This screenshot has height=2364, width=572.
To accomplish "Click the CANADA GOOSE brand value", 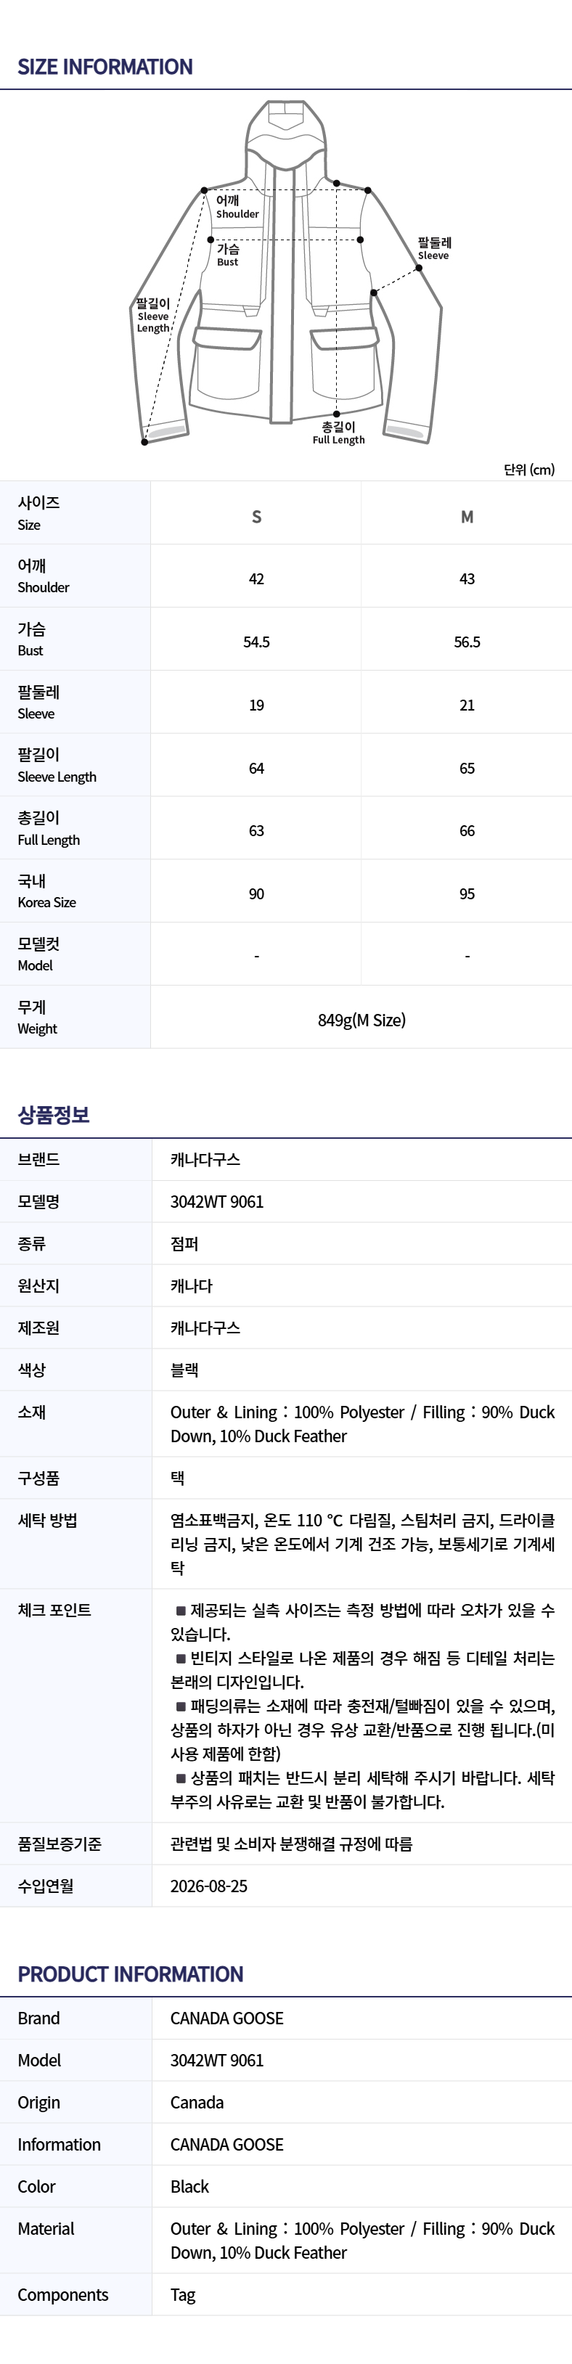I will point(226,2019).
